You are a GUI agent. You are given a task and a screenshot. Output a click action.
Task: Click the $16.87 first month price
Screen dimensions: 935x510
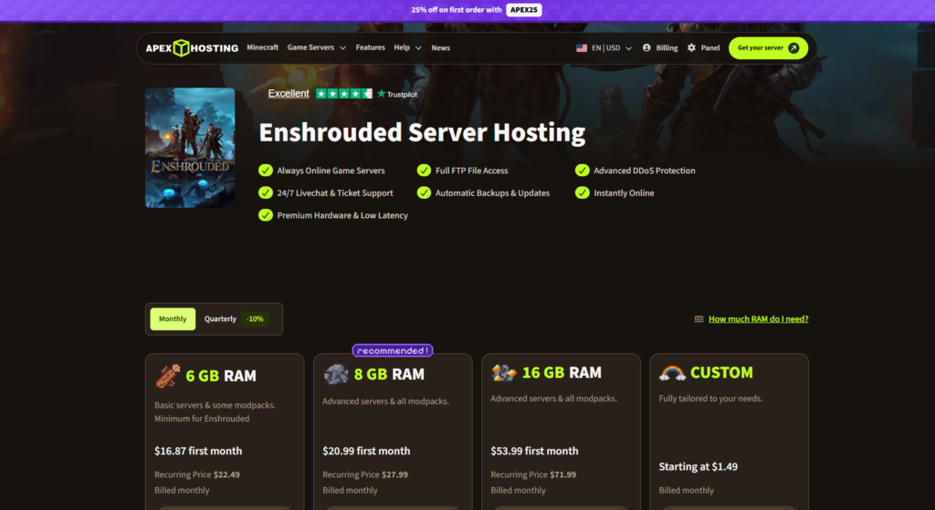(x=198, y=451)
